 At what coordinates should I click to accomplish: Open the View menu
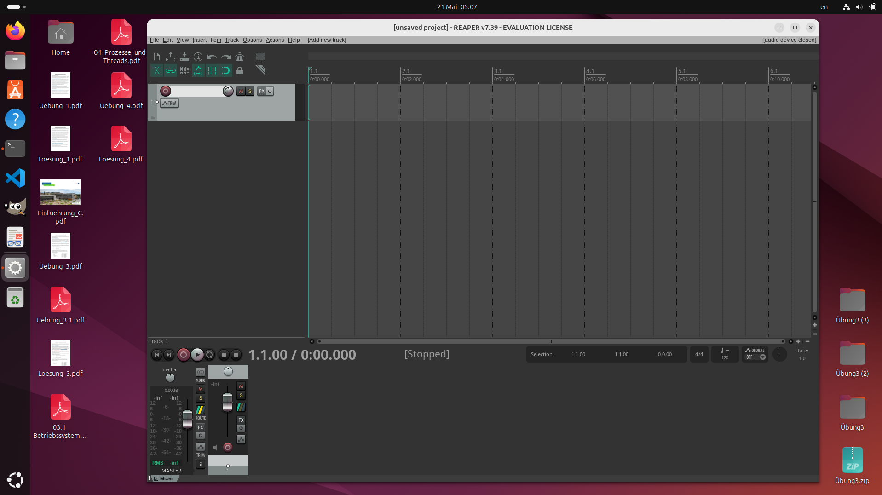pos(183,40)
